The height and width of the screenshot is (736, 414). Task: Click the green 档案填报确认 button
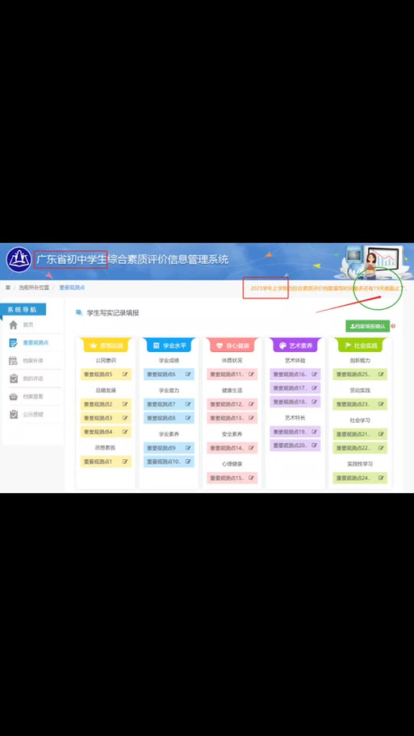point(367,326)
